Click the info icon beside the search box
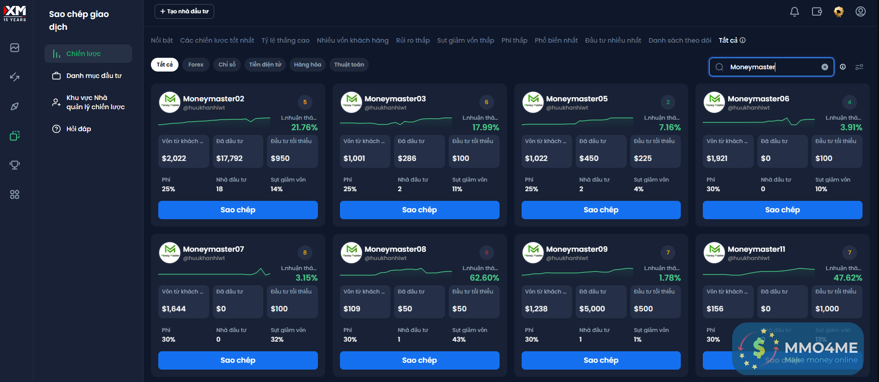Screen dimensions: 879x382 [843, 67]
